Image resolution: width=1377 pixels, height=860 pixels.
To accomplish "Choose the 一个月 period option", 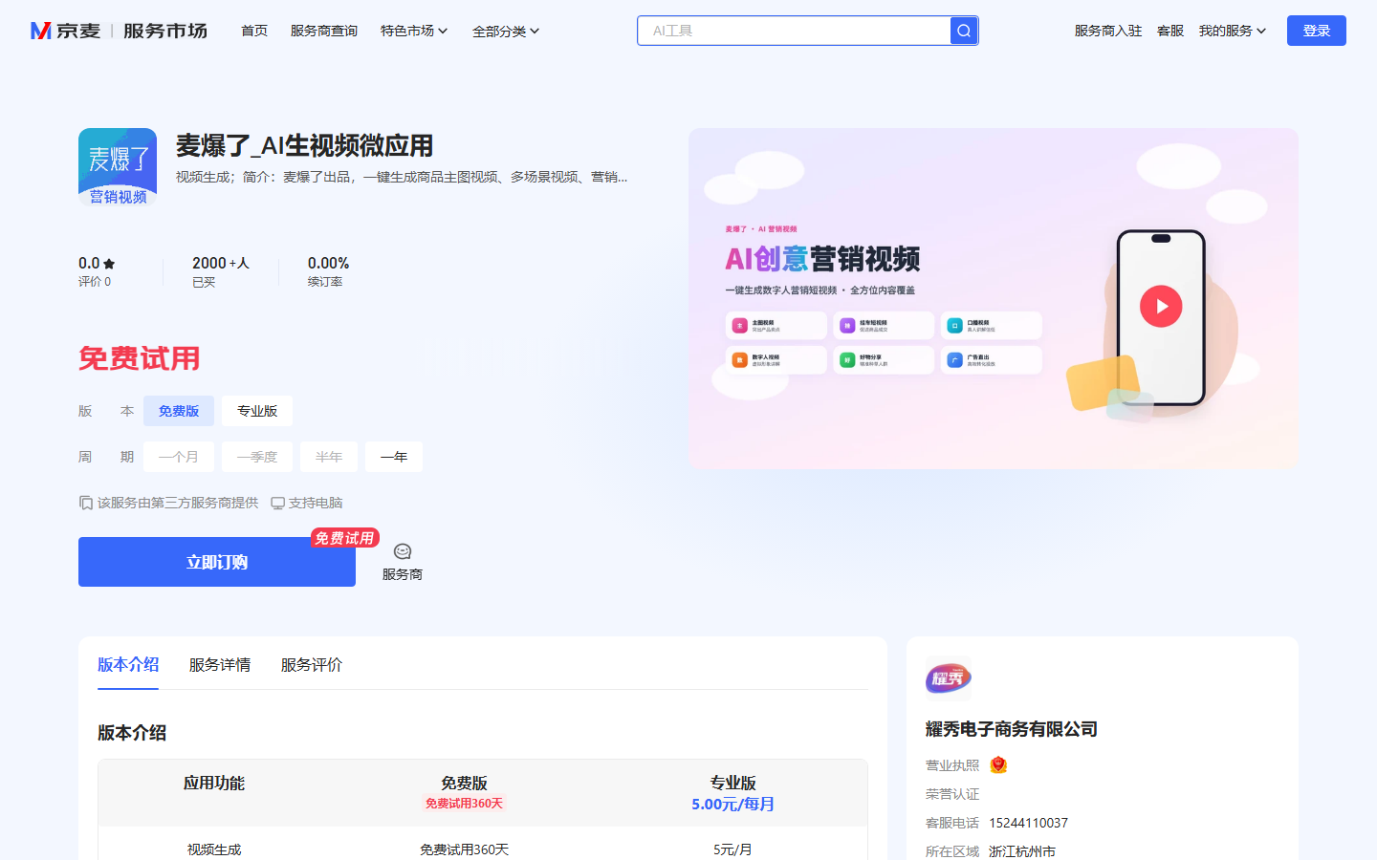I will point(179,457).
